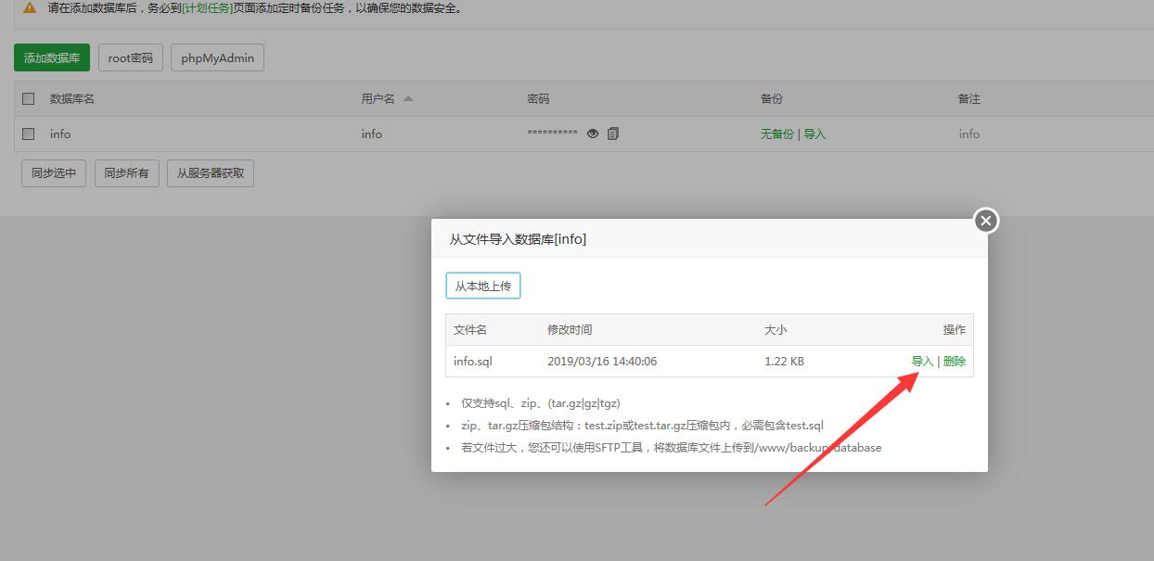Click 导入 in the info database row
Screen dimensions: 1154x561
pyautogui.click(x=814, y=134)
